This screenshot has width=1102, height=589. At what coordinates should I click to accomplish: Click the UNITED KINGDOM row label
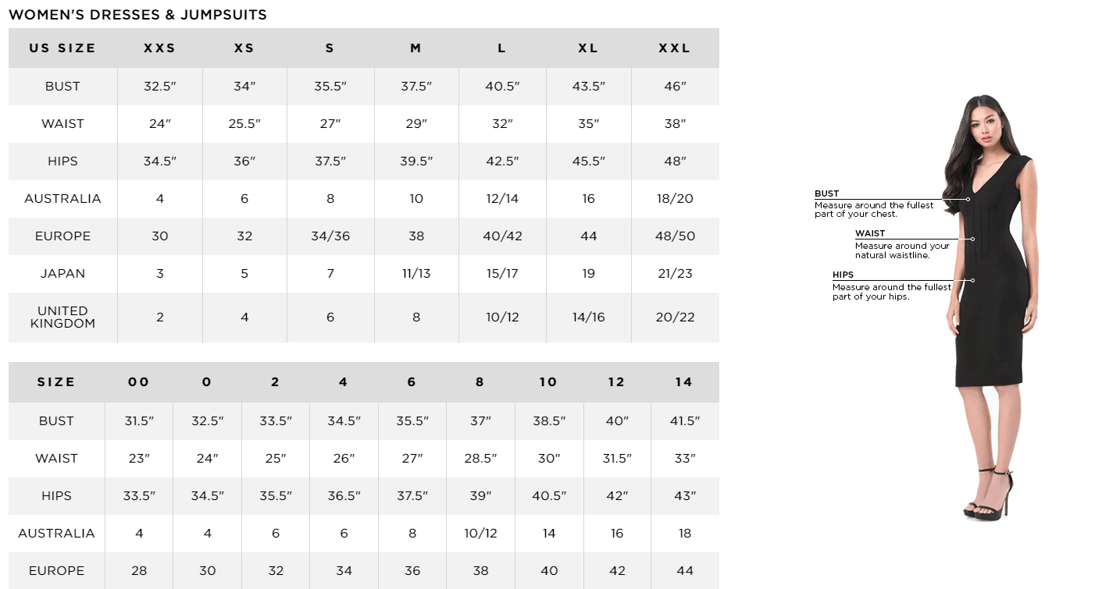pos(62,318)
